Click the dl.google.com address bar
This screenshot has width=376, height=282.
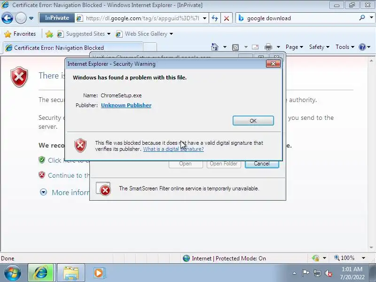[x=142, y=18]
